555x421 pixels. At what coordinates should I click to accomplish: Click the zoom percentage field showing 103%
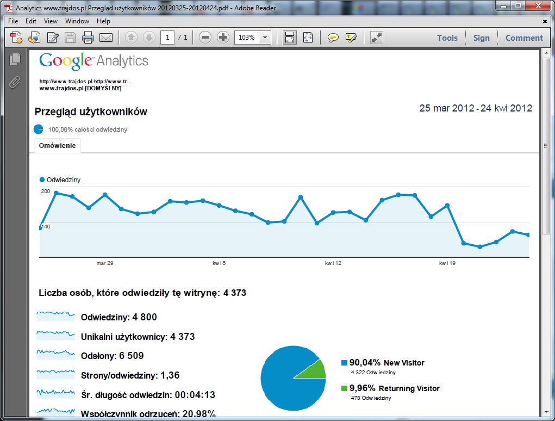coord(247,38)
